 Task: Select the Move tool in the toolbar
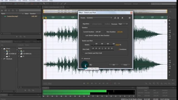pyautogui.click(x=41, y=4)
